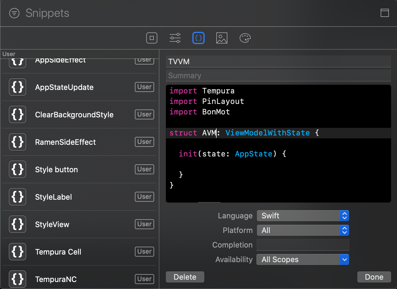Image resolution: width=397 pixels, height=289 pixels.
Task: Click the Done button
Action: (374, 277)
